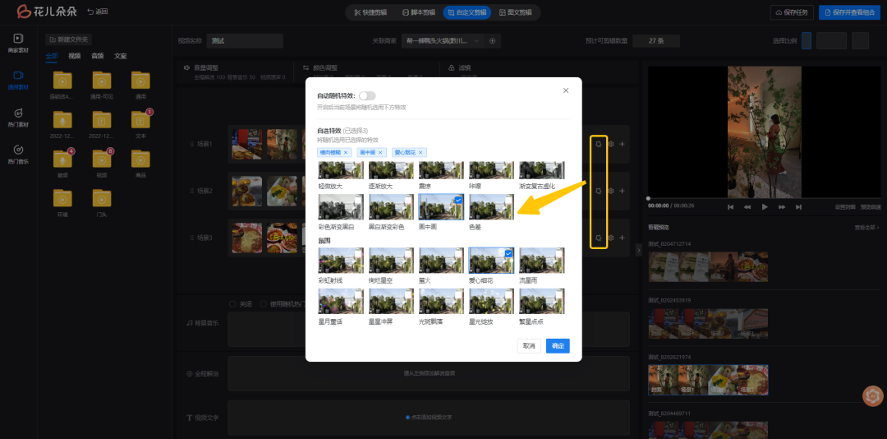This screenshot has width=887, height=439.
Task: Expand the 关联商家 dropdown
Action: 476,41
